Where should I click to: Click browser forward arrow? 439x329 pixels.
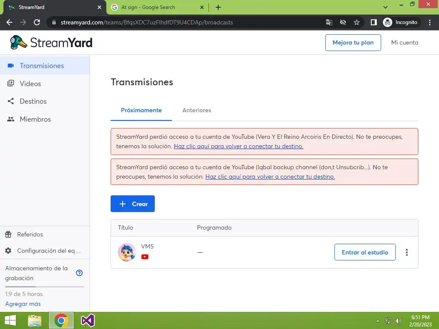coord(23,22)
